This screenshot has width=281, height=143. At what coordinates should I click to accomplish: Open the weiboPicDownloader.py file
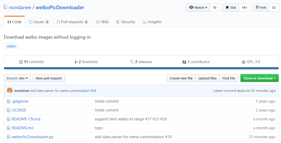pos(33,137)
